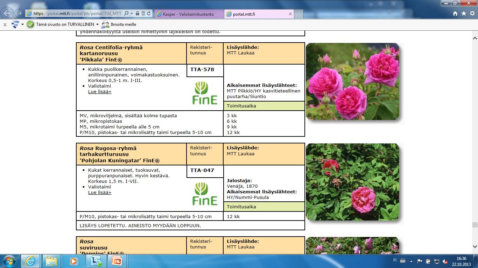Click the FinE logo in Pikkala row
Viewport: 478px width, 268px height.
point(205,93)
